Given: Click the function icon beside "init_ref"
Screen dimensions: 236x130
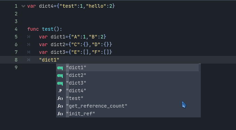Looking at the screenshot, I should coord(60,114).
